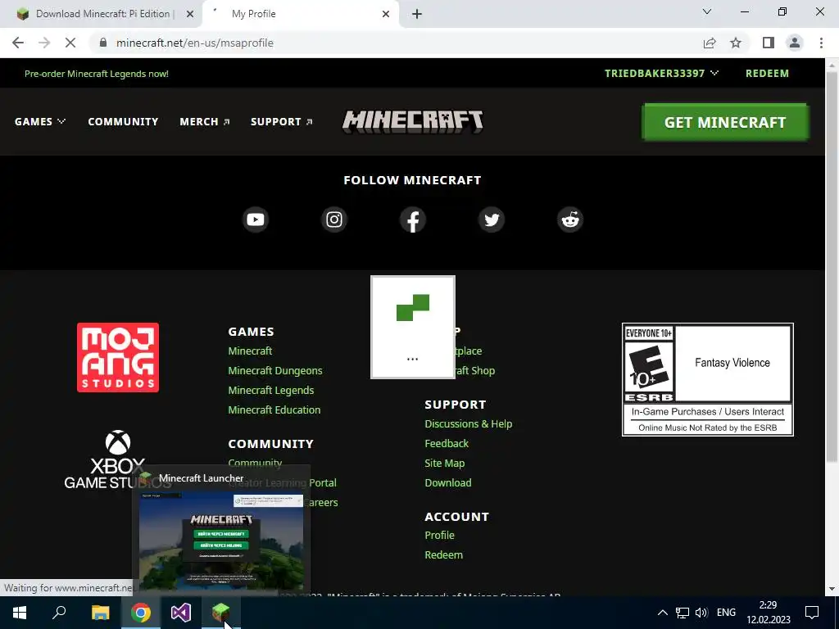Open Chrome side panel

(769, 43)
